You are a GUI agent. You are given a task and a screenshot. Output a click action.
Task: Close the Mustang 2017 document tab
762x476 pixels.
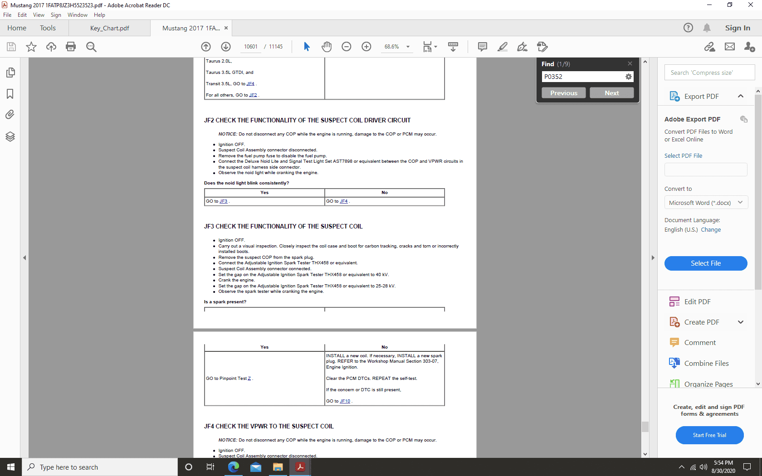226,28
